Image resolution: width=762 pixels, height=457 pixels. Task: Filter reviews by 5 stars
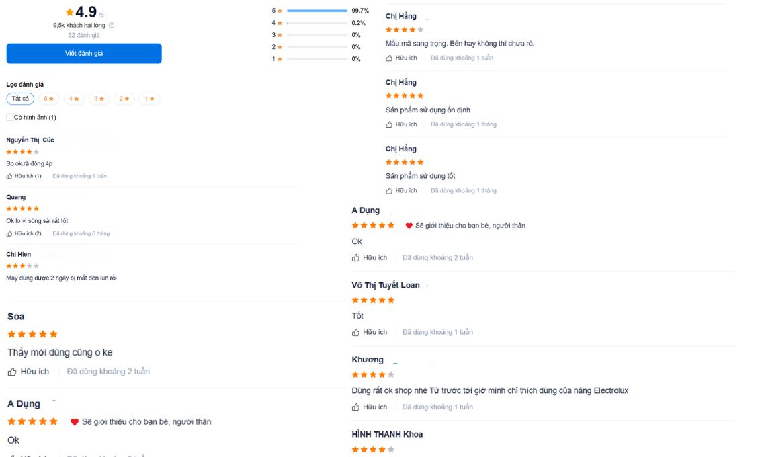pyautogui.click(x=48, y=99)
